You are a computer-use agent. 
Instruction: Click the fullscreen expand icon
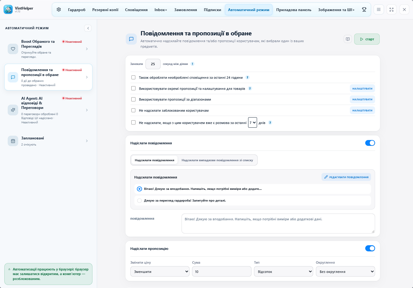(391, 10)
